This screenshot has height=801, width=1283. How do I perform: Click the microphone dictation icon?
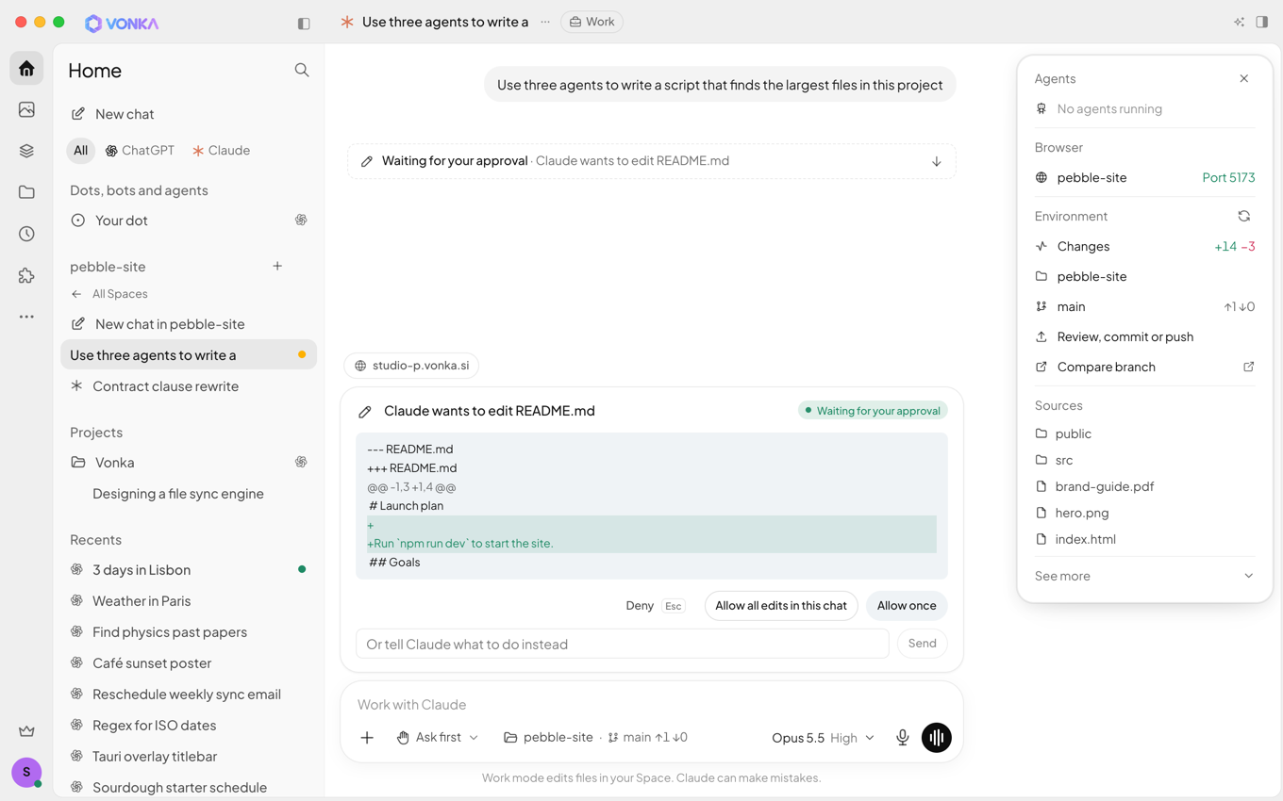[902, 738]
